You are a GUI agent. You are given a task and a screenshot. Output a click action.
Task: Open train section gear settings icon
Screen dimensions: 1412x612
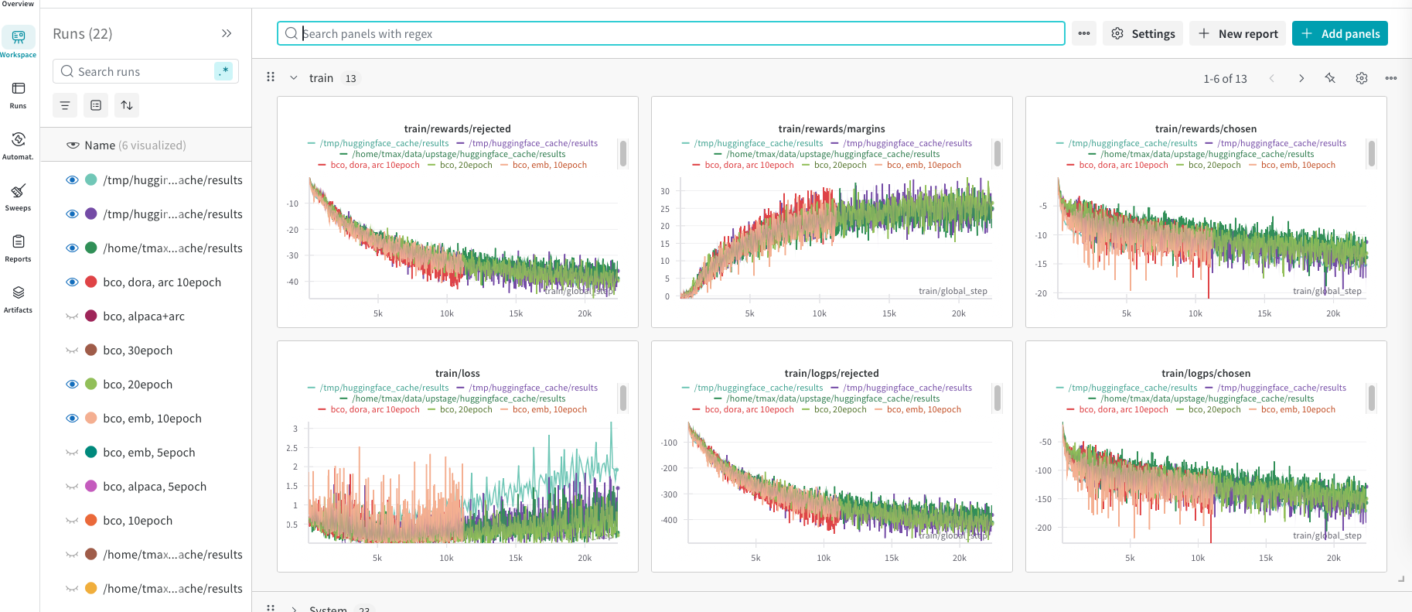tap(1362, 78)
